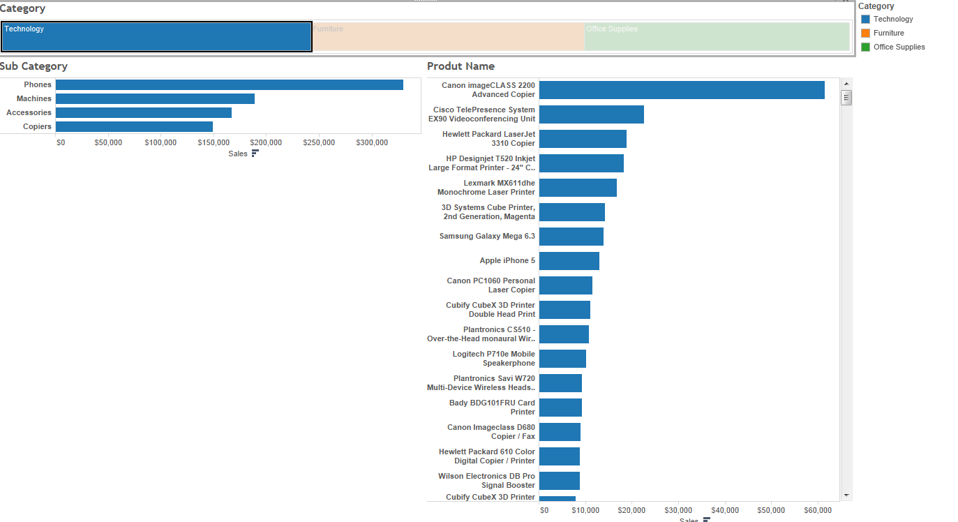
Task: Click the Bady BDG101FRU Card Printer label
Action: pyautogui.click(x=493, y=408)
